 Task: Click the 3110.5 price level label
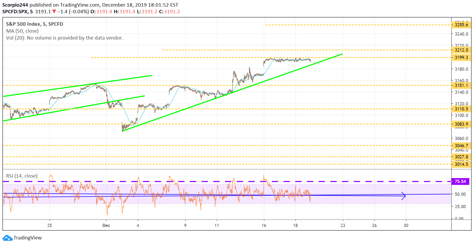pos(461,109)
